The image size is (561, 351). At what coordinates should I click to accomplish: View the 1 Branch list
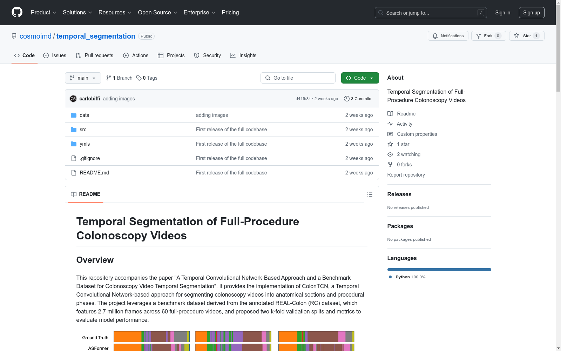pos(119,78)
